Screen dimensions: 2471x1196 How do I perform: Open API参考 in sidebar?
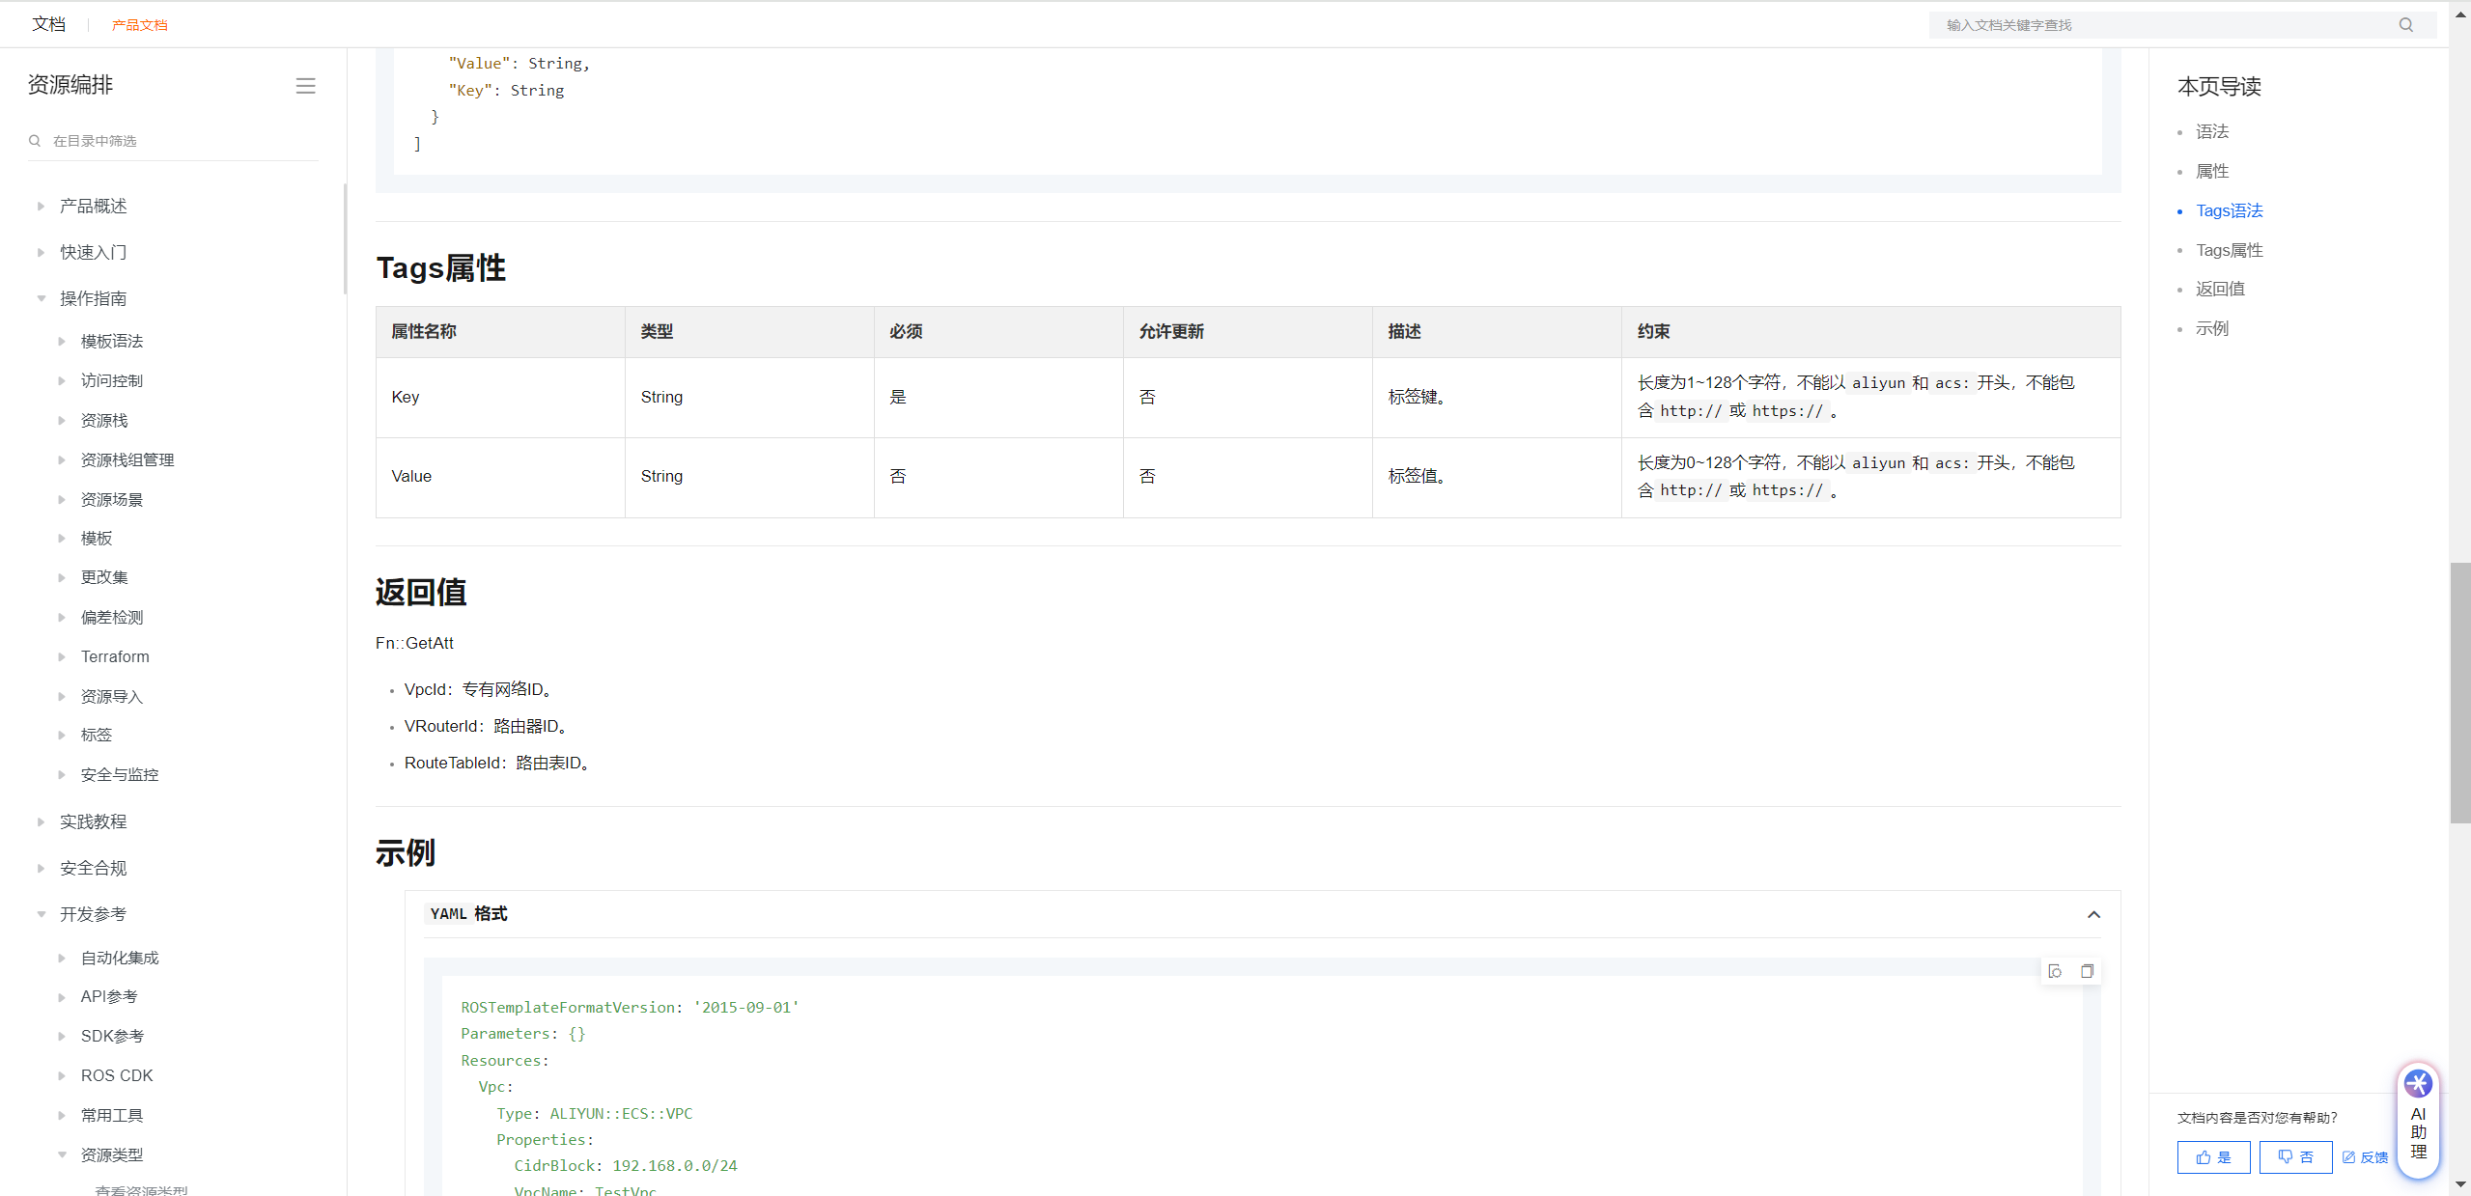click(108, 996)
